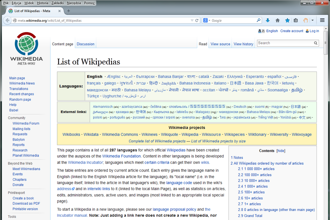Select the View history tab

(x=243, y=44)
